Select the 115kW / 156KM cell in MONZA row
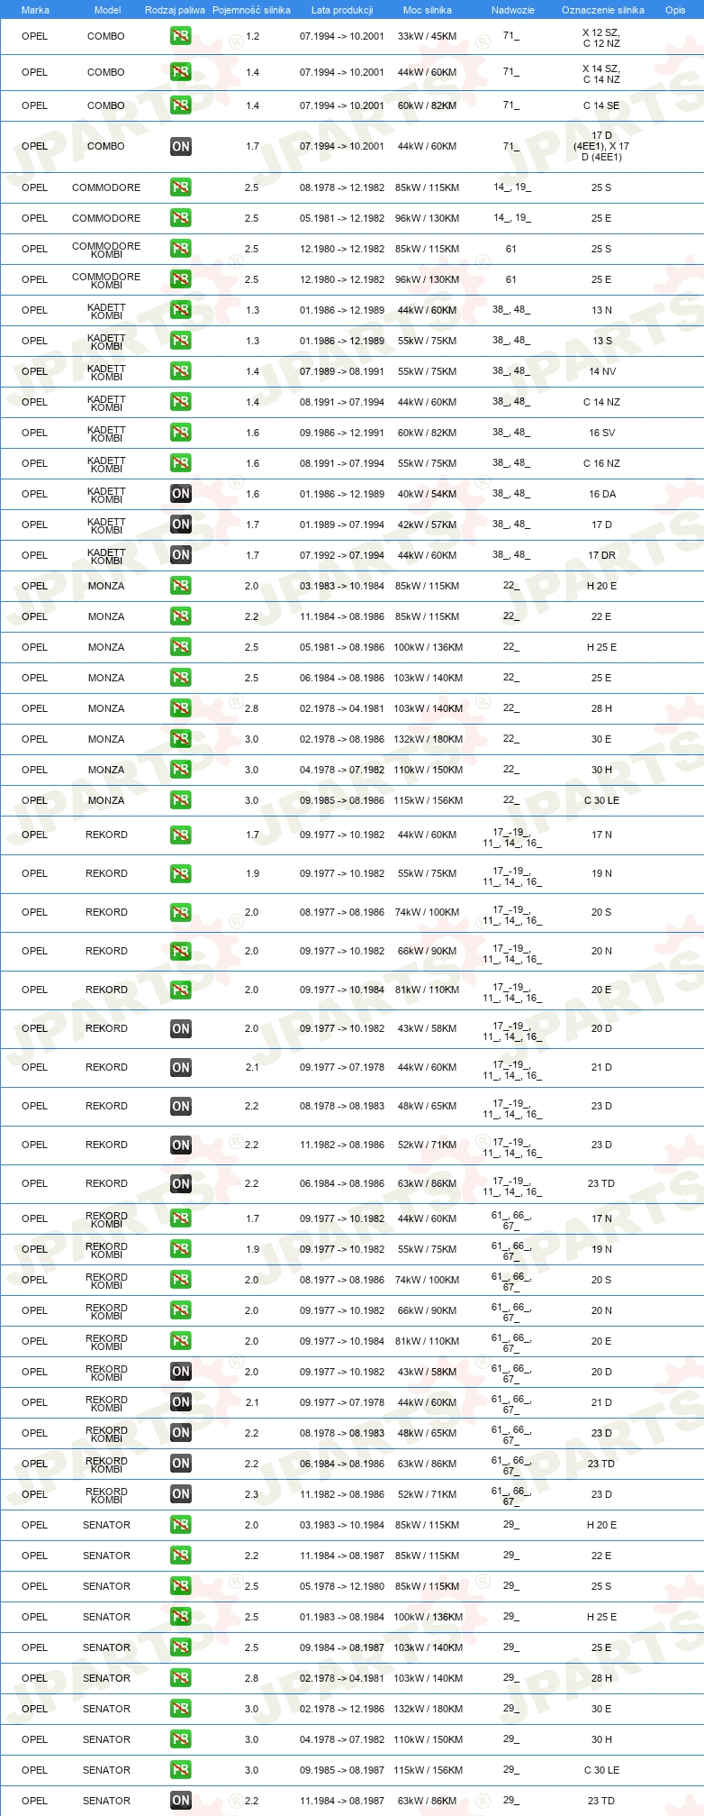This screenshot has height=1816, width=704. (x=429, y=800)
